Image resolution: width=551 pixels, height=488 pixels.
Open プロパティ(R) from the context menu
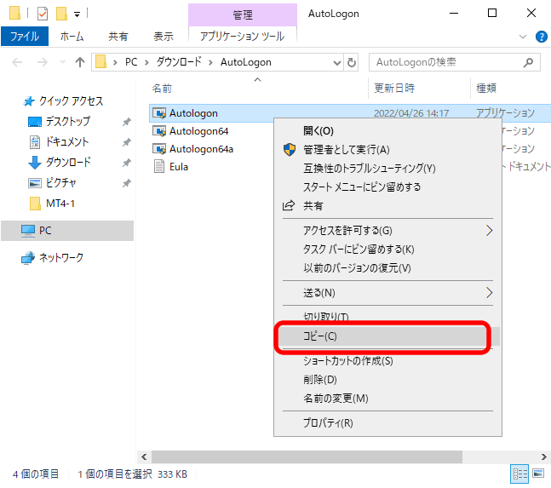click(x=387, y=423)
